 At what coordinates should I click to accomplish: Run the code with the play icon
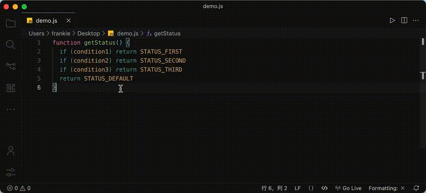point(392,21)
